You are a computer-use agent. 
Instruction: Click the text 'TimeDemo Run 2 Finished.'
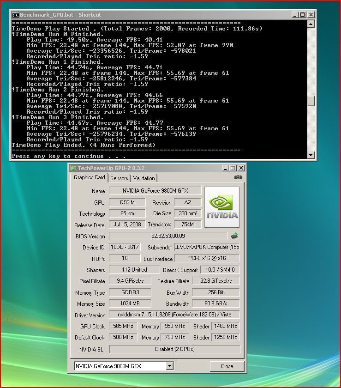tap(60, 90)
